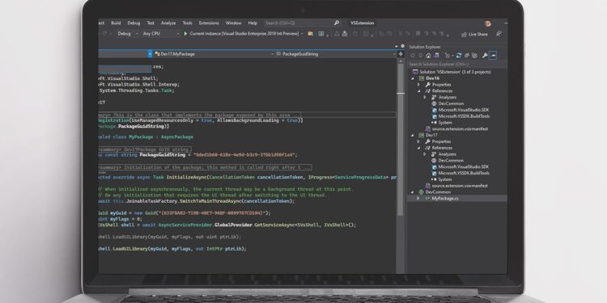
Task: Select Solution 'VSExtension' root node
Action: click(452, 72)
